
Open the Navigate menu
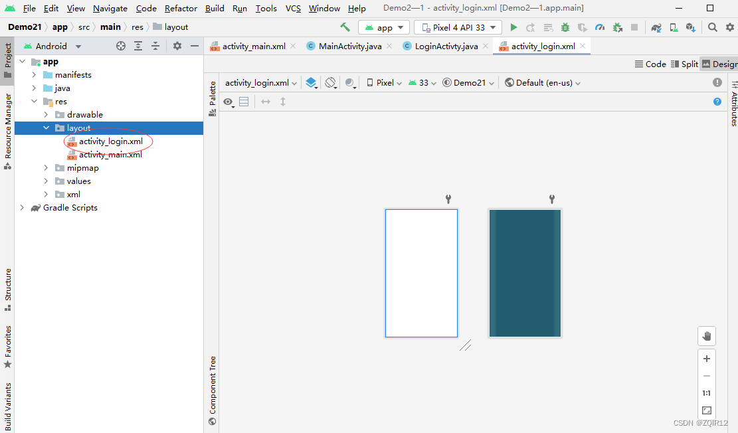pyautogui.click(x=110, y=9)
